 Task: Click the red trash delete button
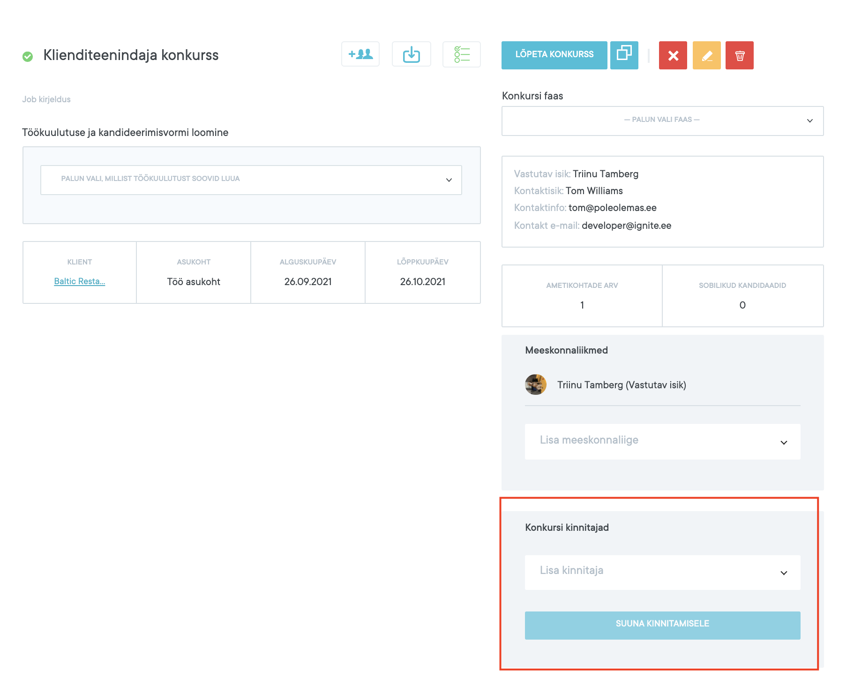coord(739,55)
